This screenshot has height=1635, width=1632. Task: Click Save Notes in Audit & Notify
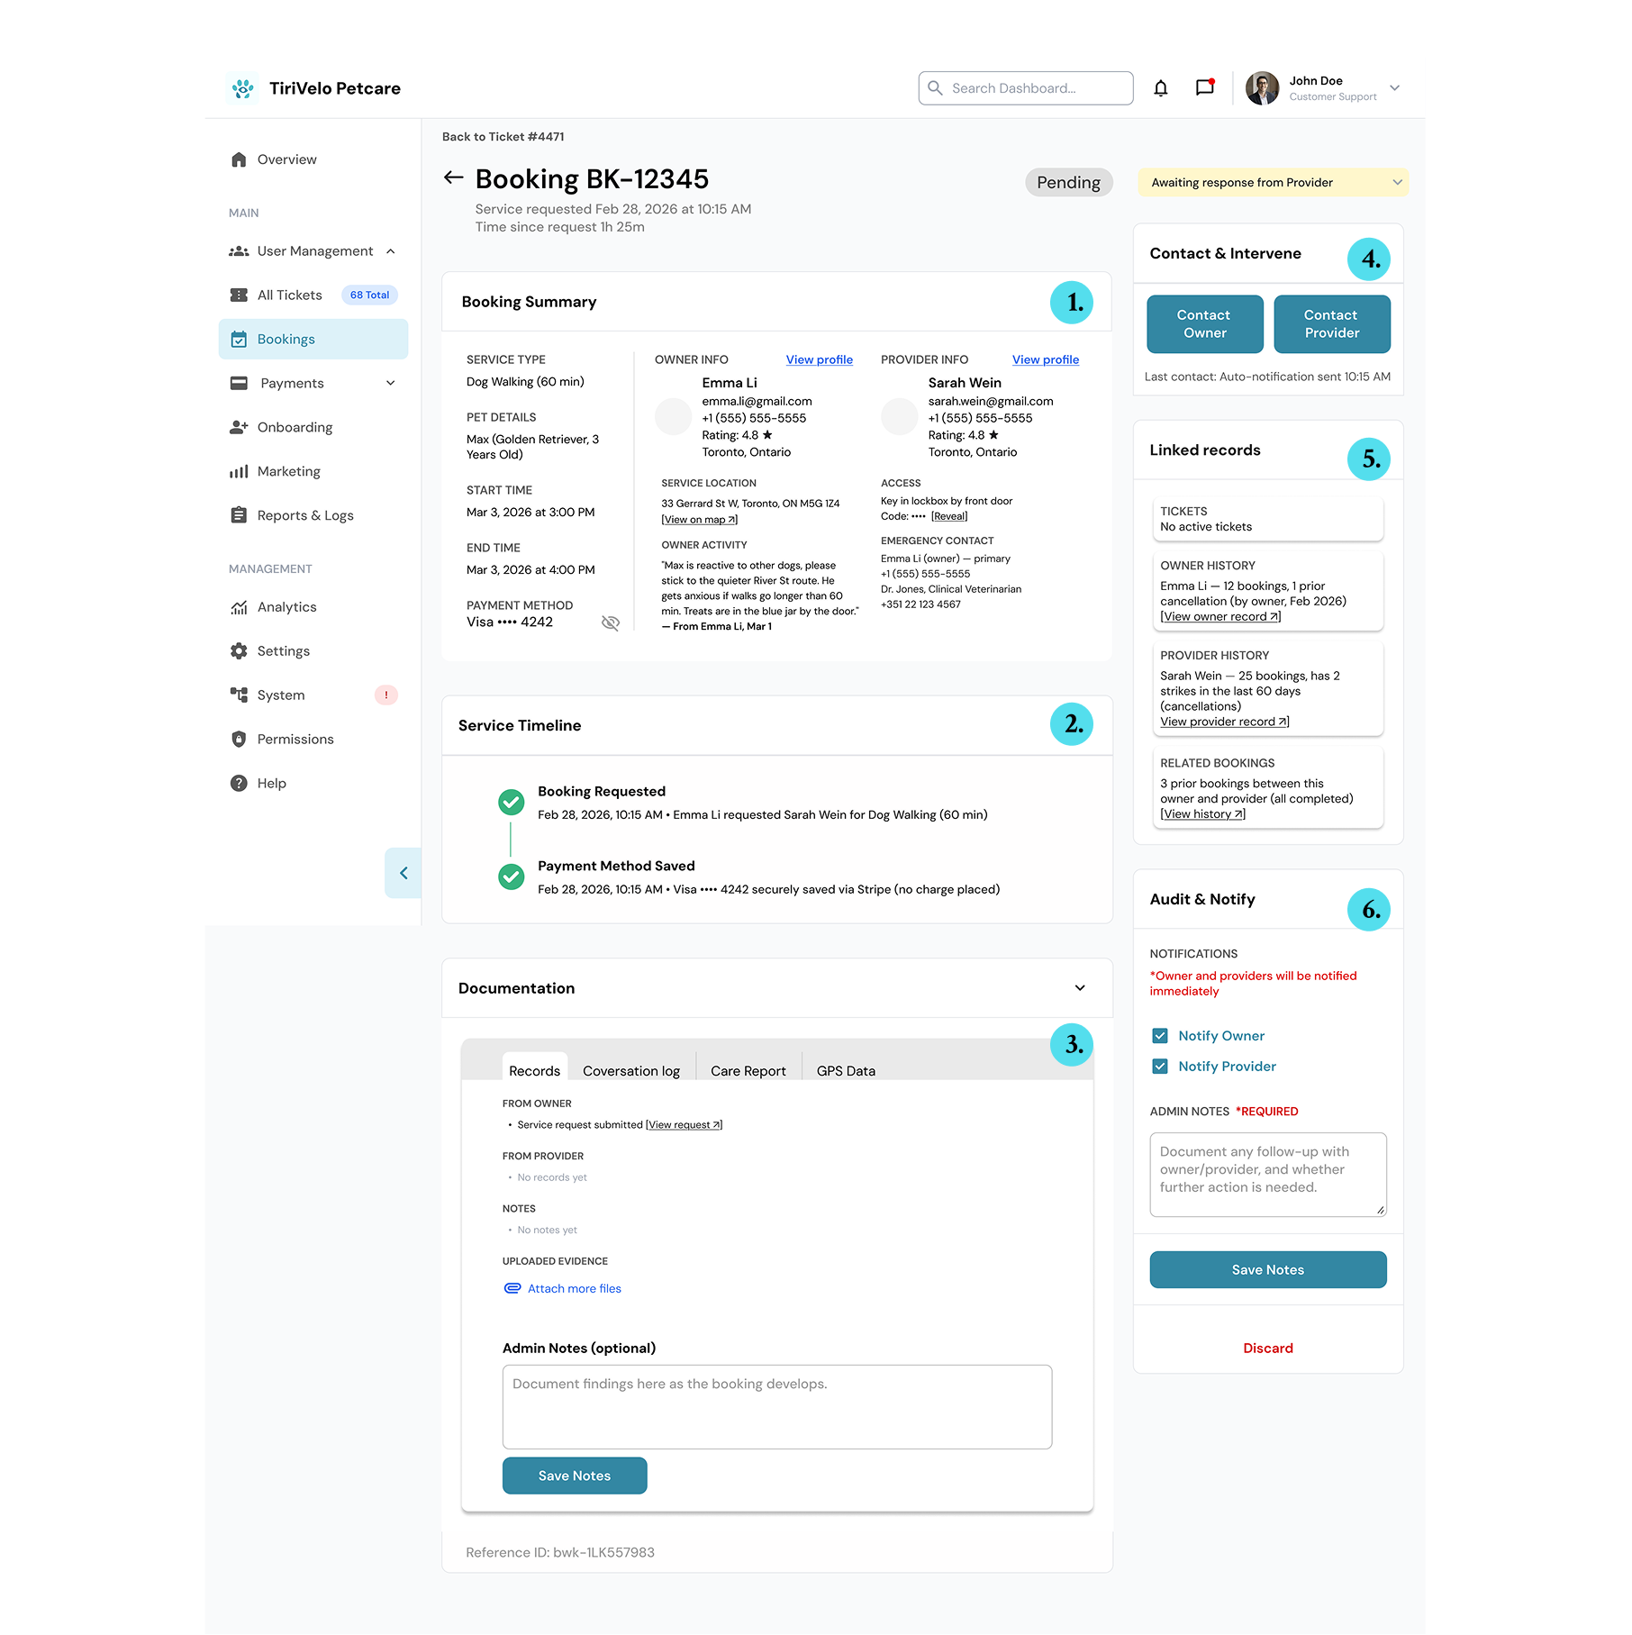coord(1268,1270)
